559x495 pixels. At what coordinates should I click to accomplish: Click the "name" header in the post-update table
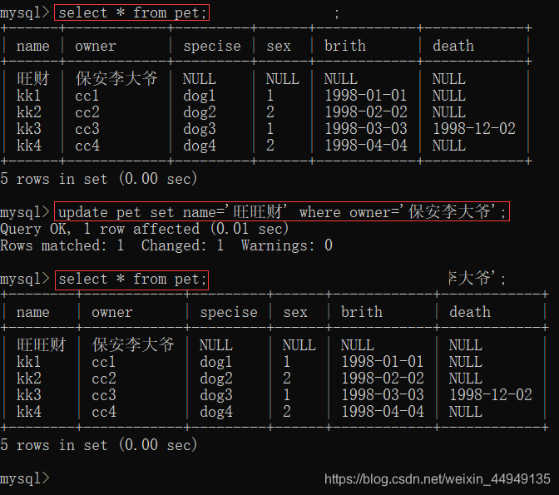tap(32, 313)
